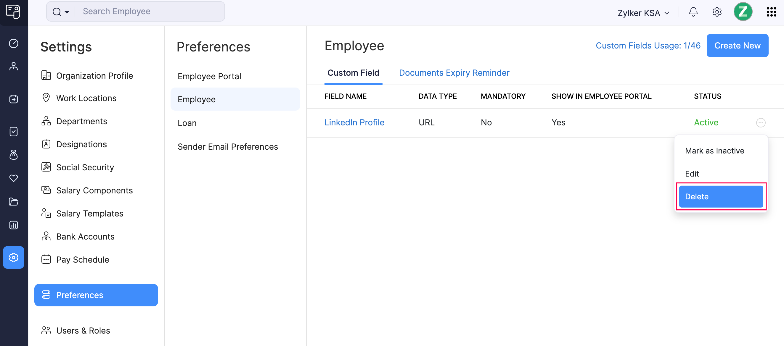
Task: Toggle Social Security settings option
Action: [85, 167]
